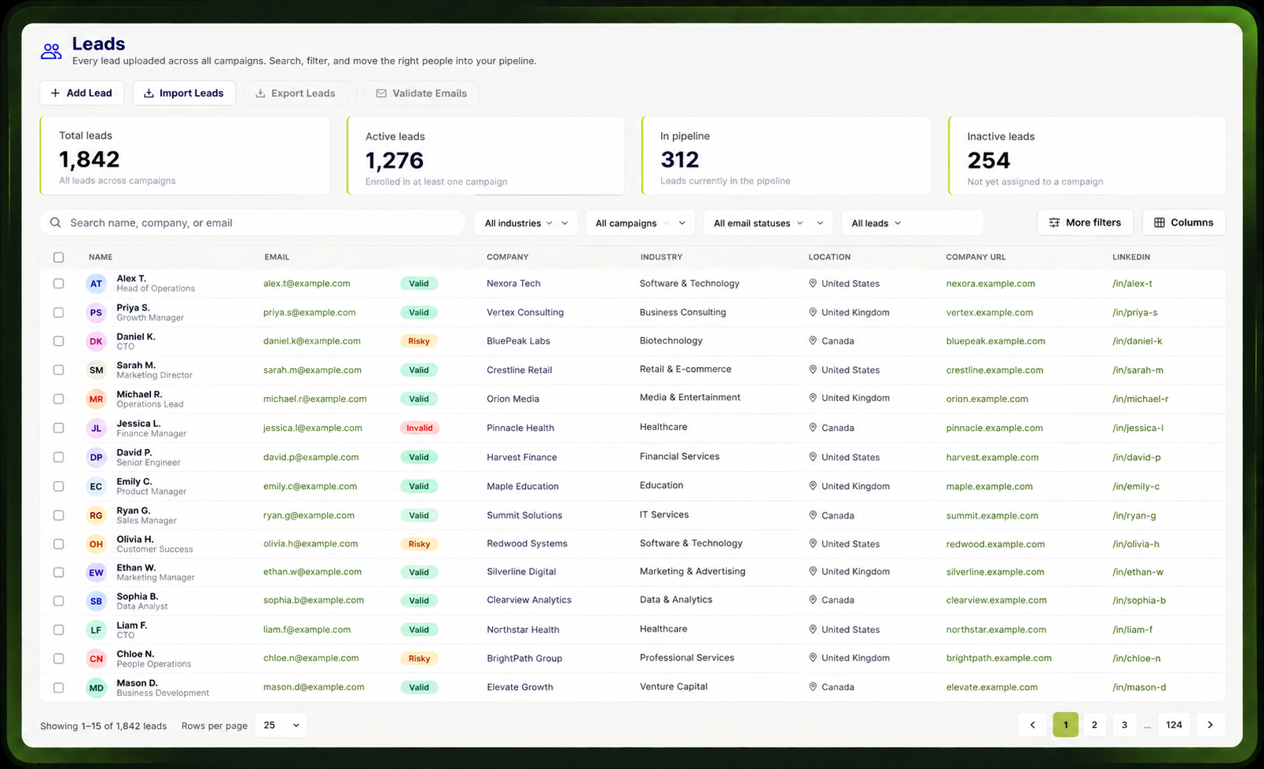1264x769 pixels.
Task: Select the checkbox for Mason D.
Action: tap(58, 687)
